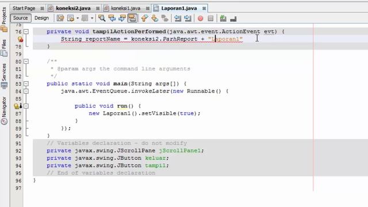Click the Find Selection magnifier icon

pyautogui.click(x=102, y=18)
